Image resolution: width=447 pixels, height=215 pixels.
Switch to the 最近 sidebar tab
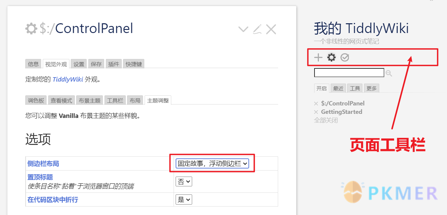pos(338,88)
